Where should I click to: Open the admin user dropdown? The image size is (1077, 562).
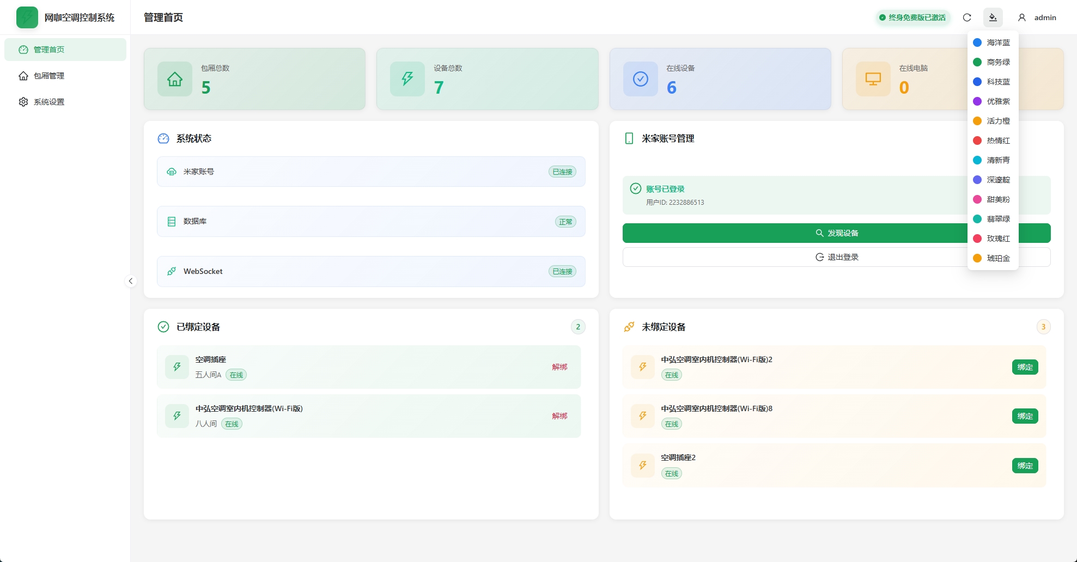(1037, 17)
